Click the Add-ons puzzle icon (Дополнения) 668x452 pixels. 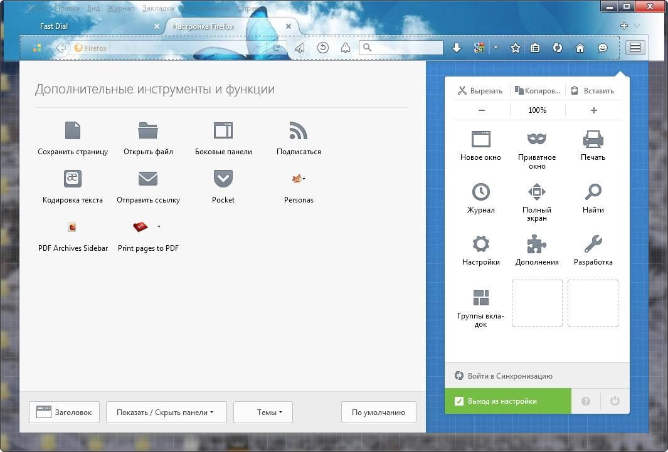click(537, 244)
